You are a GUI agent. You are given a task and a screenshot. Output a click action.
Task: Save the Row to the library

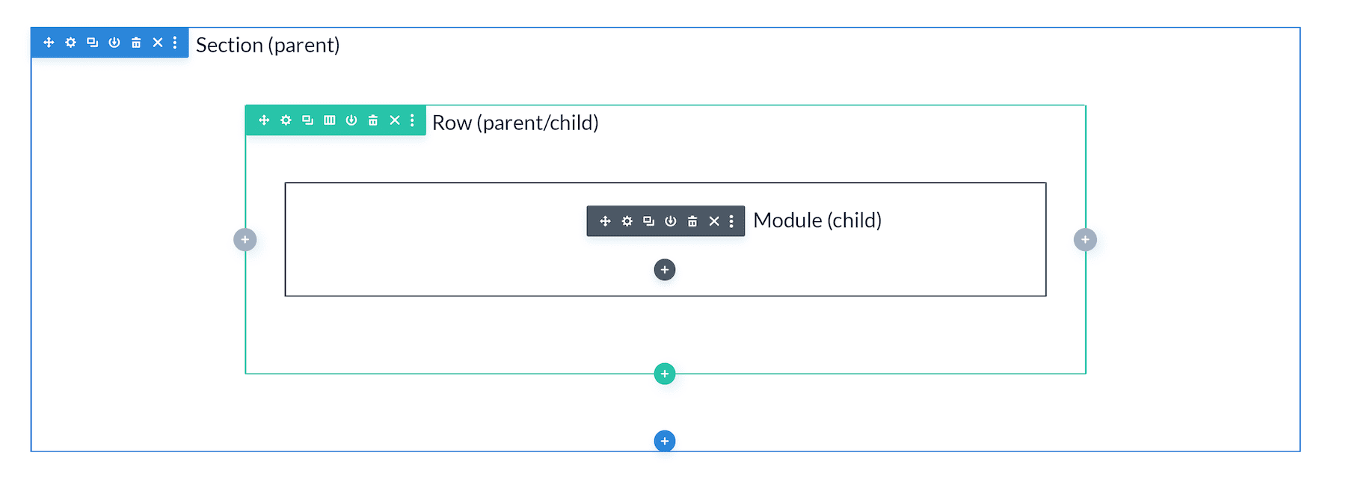351,120
